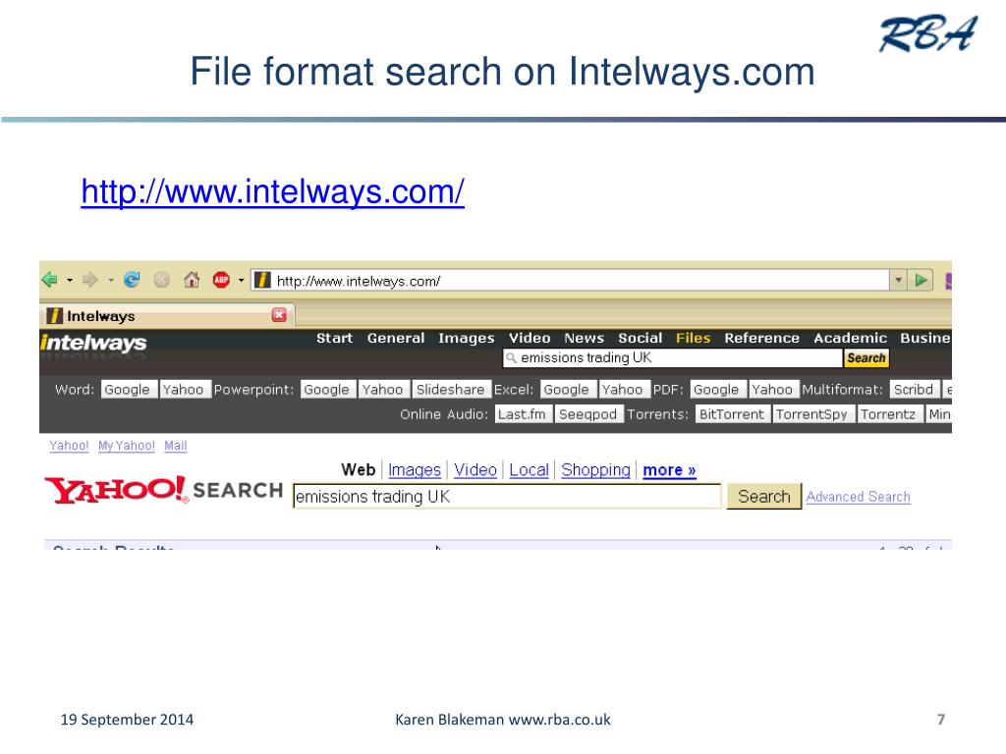Viewport: 1006px width, 754px height.
Task: Click Yahoo under Powerpoint file search
Action: [383, 389]
